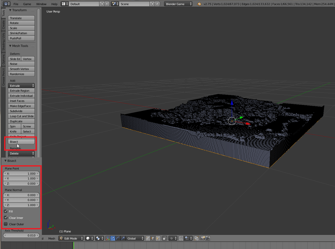Open the Extrude dropdown
Image resolution: width=335 pixels, height=249 pixels.
tap(21, 86)
